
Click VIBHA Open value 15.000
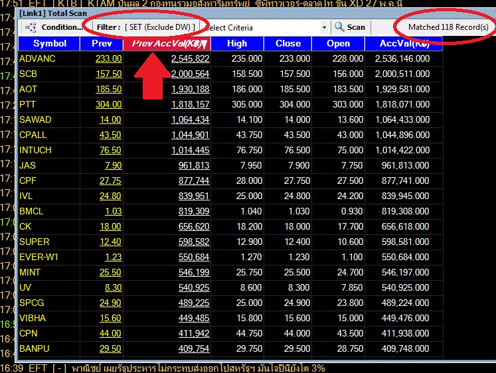point(350,318)
